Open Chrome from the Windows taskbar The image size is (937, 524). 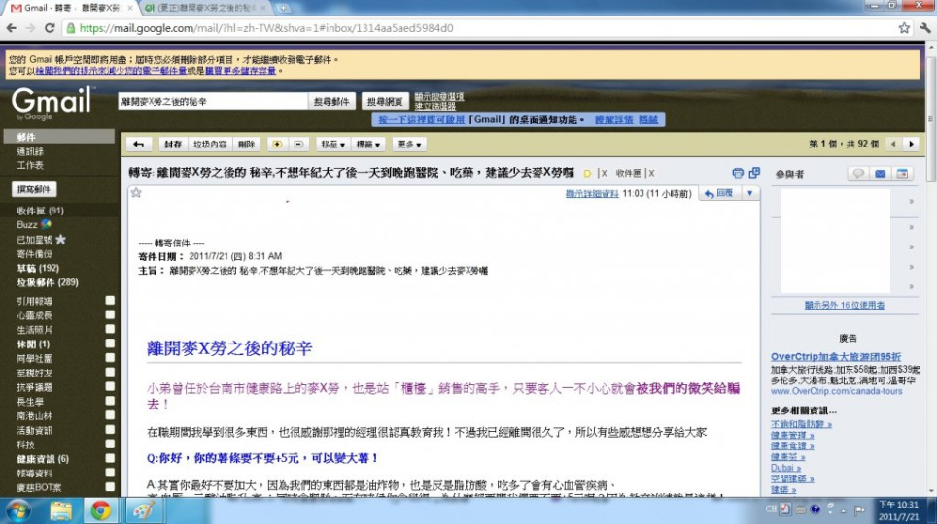point(99,509)
